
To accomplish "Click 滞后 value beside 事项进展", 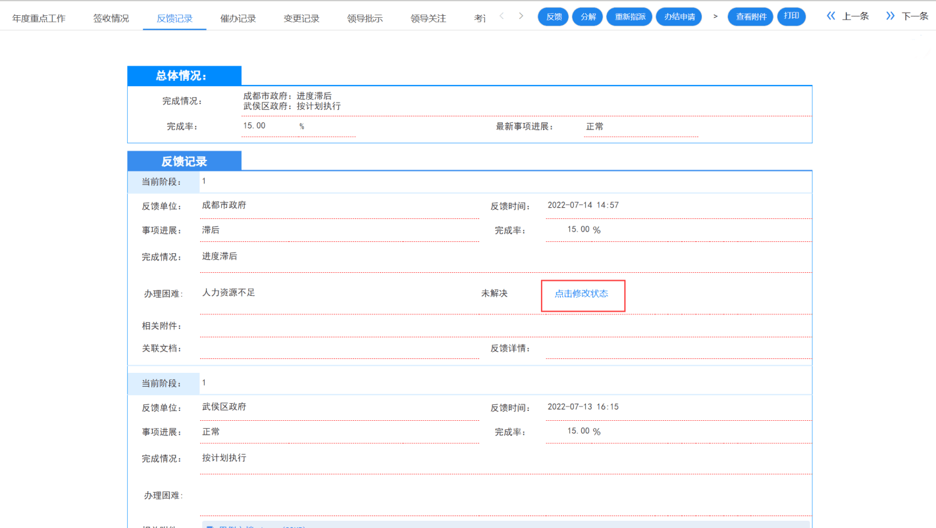I will tap(211, 230).
